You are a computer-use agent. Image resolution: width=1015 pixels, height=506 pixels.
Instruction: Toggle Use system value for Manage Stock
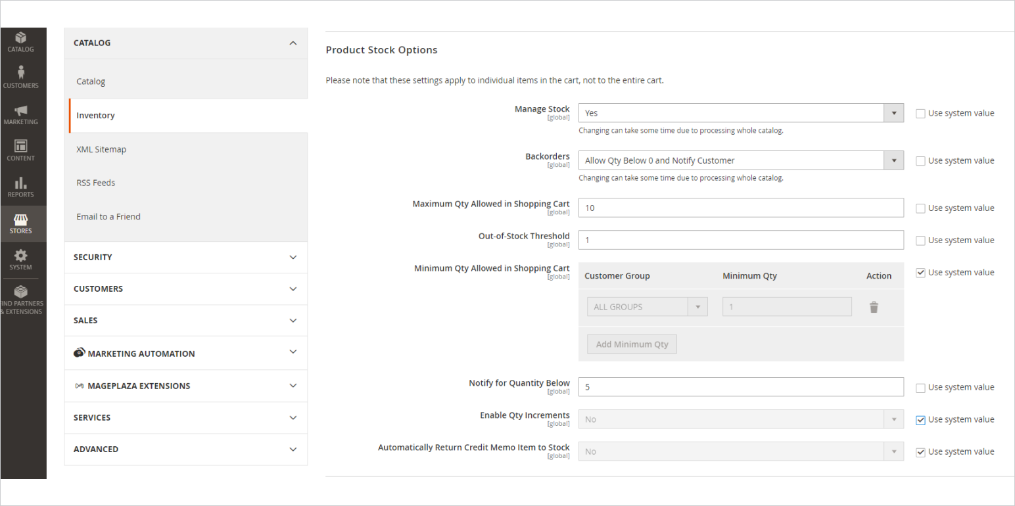[x=920, y=114]
